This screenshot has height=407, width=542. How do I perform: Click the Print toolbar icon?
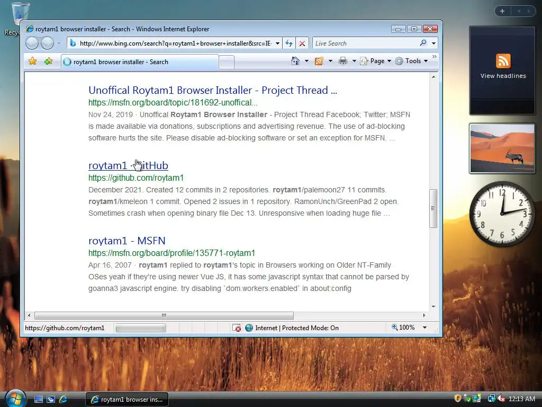point(342,61)
